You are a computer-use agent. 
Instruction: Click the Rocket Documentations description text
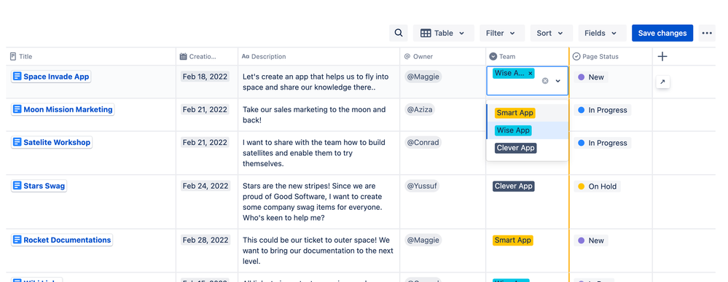pos(318,251)
